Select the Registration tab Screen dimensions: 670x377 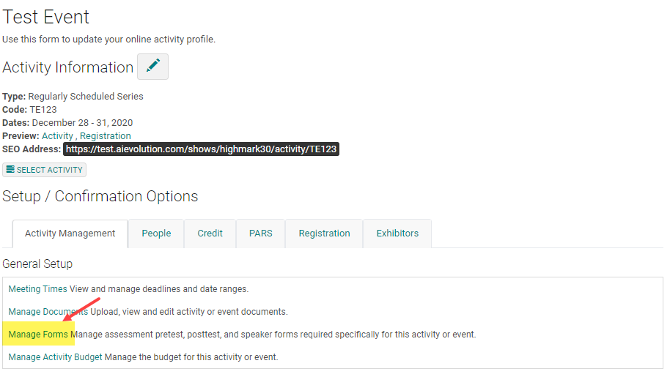(x=324, y=234)
